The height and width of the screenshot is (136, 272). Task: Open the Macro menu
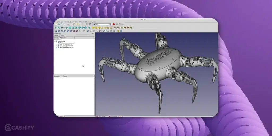pos(72,22)
